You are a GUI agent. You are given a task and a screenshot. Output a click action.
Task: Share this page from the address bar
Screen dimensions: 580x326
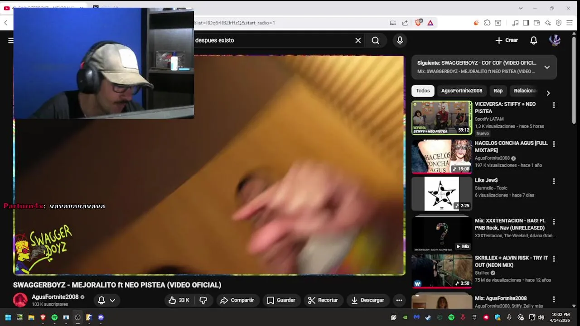(x=405, y=23)
